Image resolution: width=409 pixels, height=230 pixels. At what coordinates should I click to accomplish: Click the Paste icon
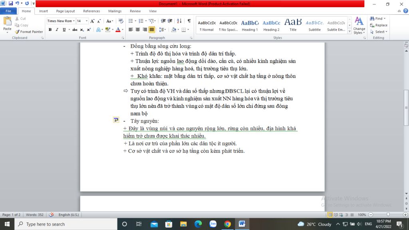7,22
